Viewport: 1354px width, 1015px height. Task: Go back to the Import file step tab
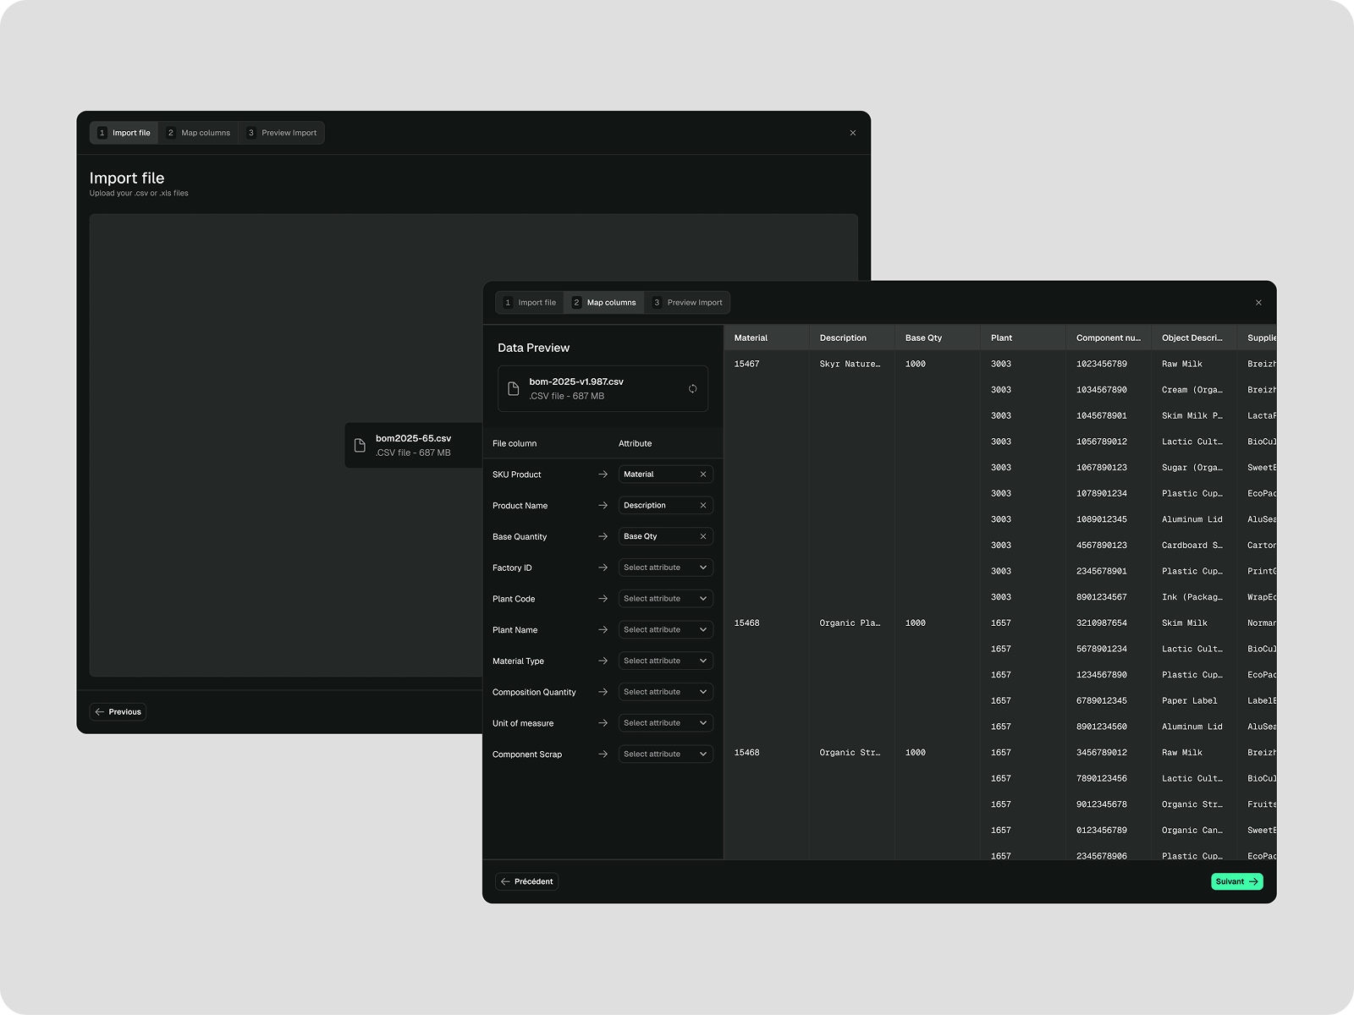click(x=528, y=302)
